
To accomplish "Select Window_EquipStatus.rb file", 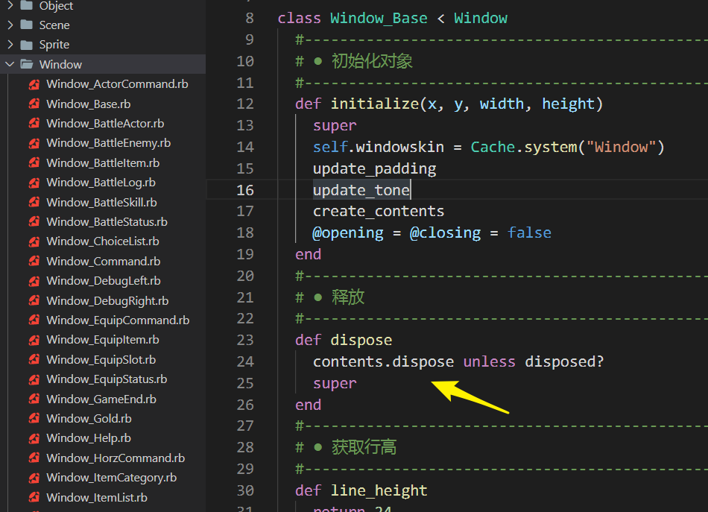I will pos(107,379).
